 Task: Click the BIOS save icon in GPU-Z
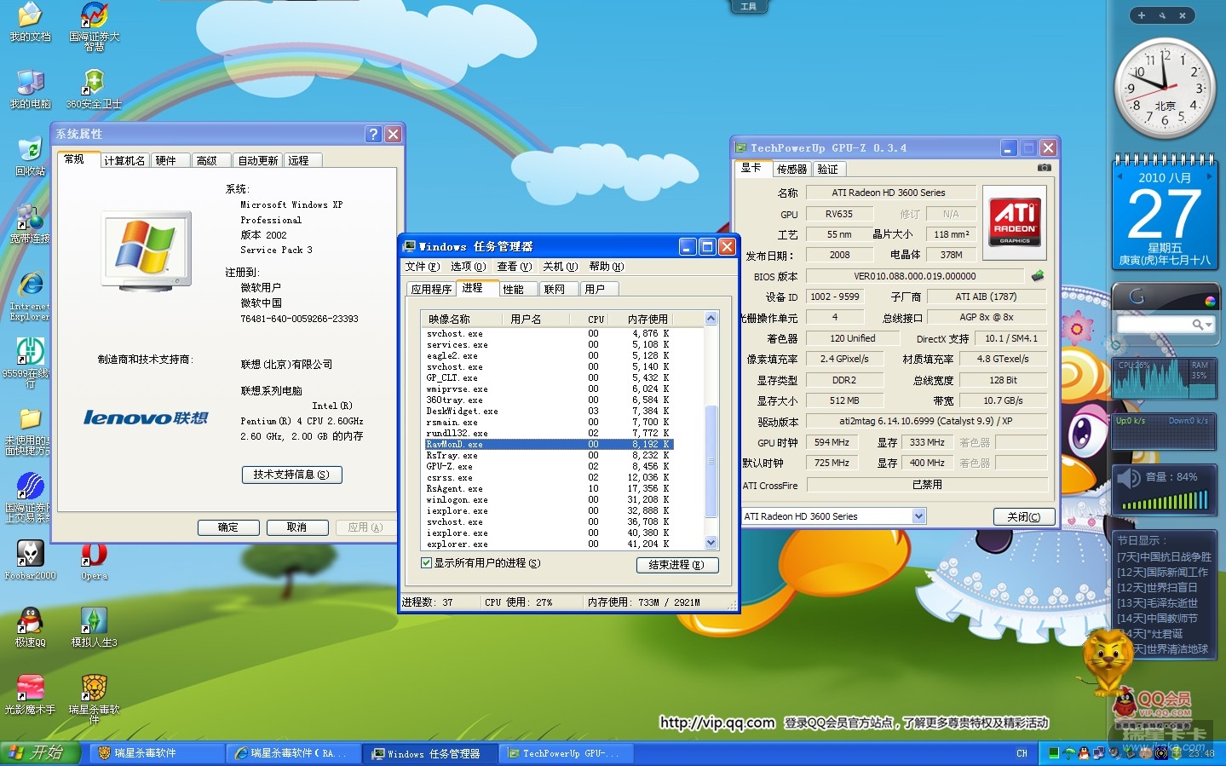1038,276
